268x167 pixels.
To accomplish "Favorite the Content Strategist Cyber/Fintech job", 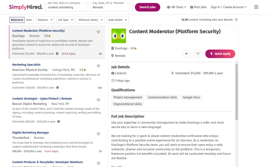I will click(x=98, y=100).
